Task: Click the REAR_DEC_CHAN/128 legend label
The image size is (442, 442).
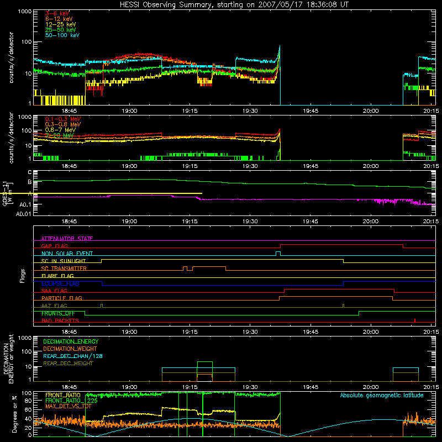Action: click(x=73, y=356)
